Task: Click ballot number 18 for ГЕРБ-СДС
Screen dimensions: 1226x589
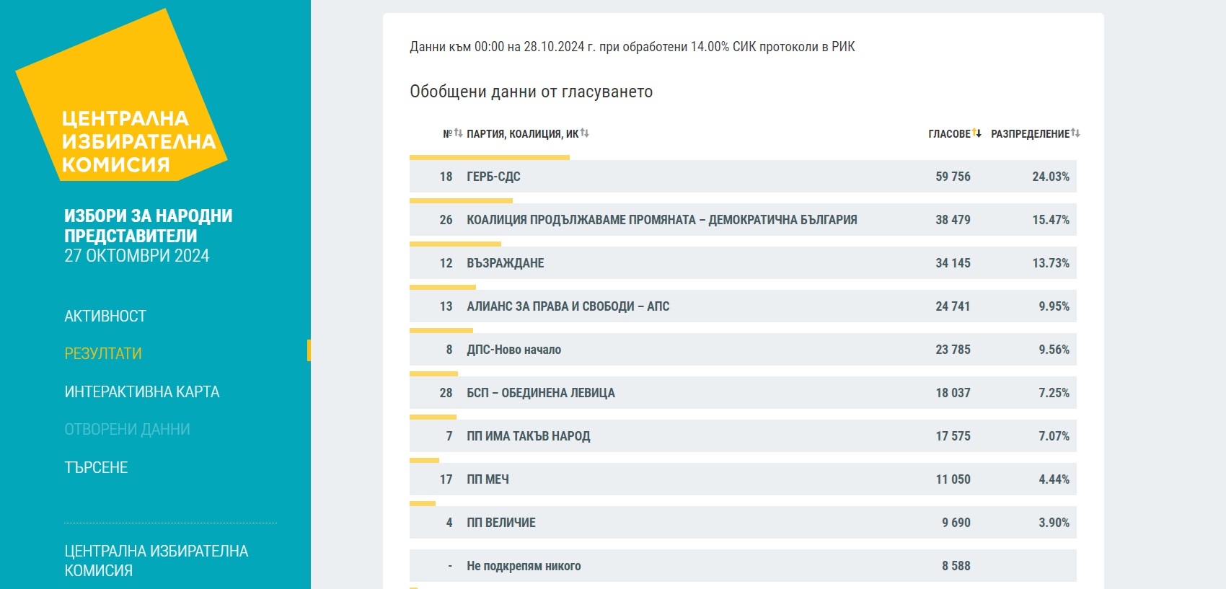Action: pos(446,177)
